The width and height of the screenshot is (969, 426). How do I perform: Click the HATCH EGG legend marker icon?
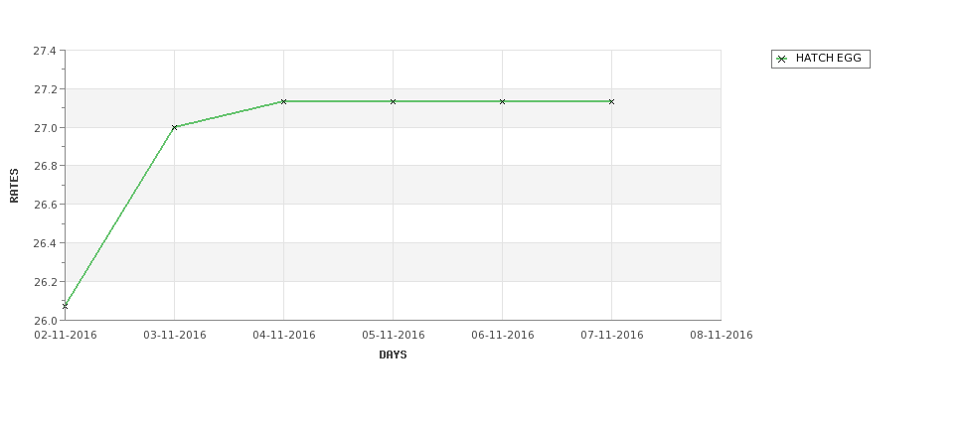click(x=782, y=60)
